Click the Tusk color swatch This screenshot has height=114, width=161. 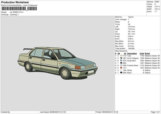121,56
